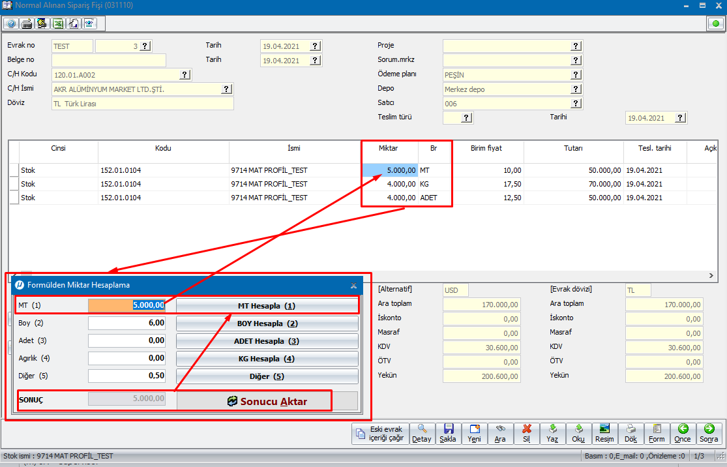Image resolution: width=727 pixels, height=467 pixels.
Task: Select the KG unit cell
Action: 434,184
